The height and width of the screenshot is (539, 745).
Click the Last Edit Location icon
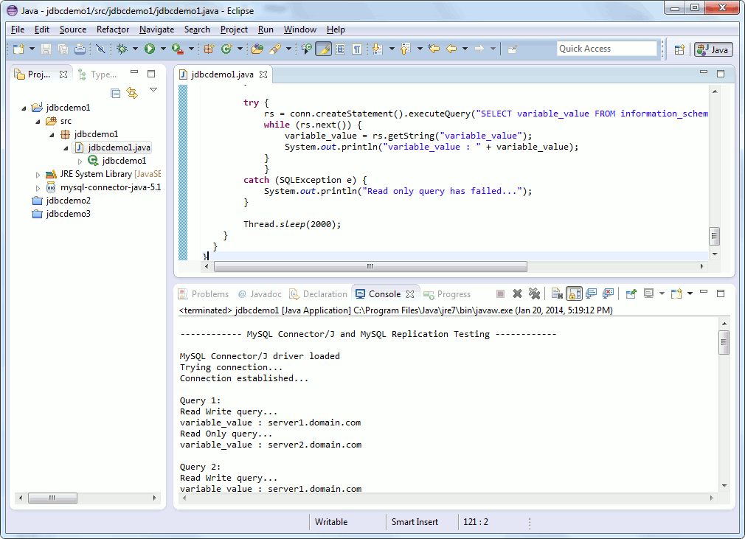click(433, 49)
